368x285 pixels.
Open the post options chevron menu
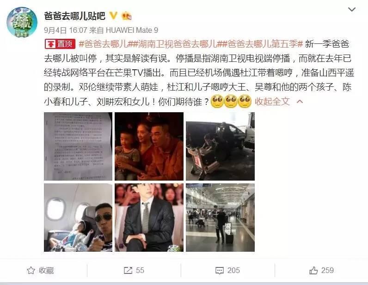click(x=351, y=9)
